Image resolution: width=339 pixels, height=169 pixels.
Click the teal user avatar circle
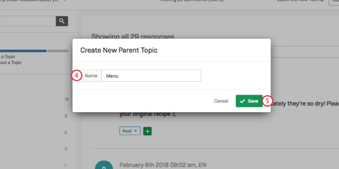coord(104,166)
